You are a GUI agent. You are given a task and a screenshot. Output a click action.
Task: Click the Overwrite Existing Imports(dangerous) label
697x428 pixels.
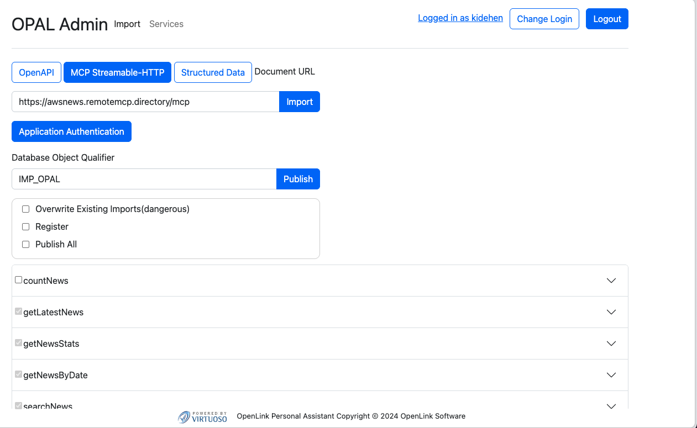click(112, 209)
